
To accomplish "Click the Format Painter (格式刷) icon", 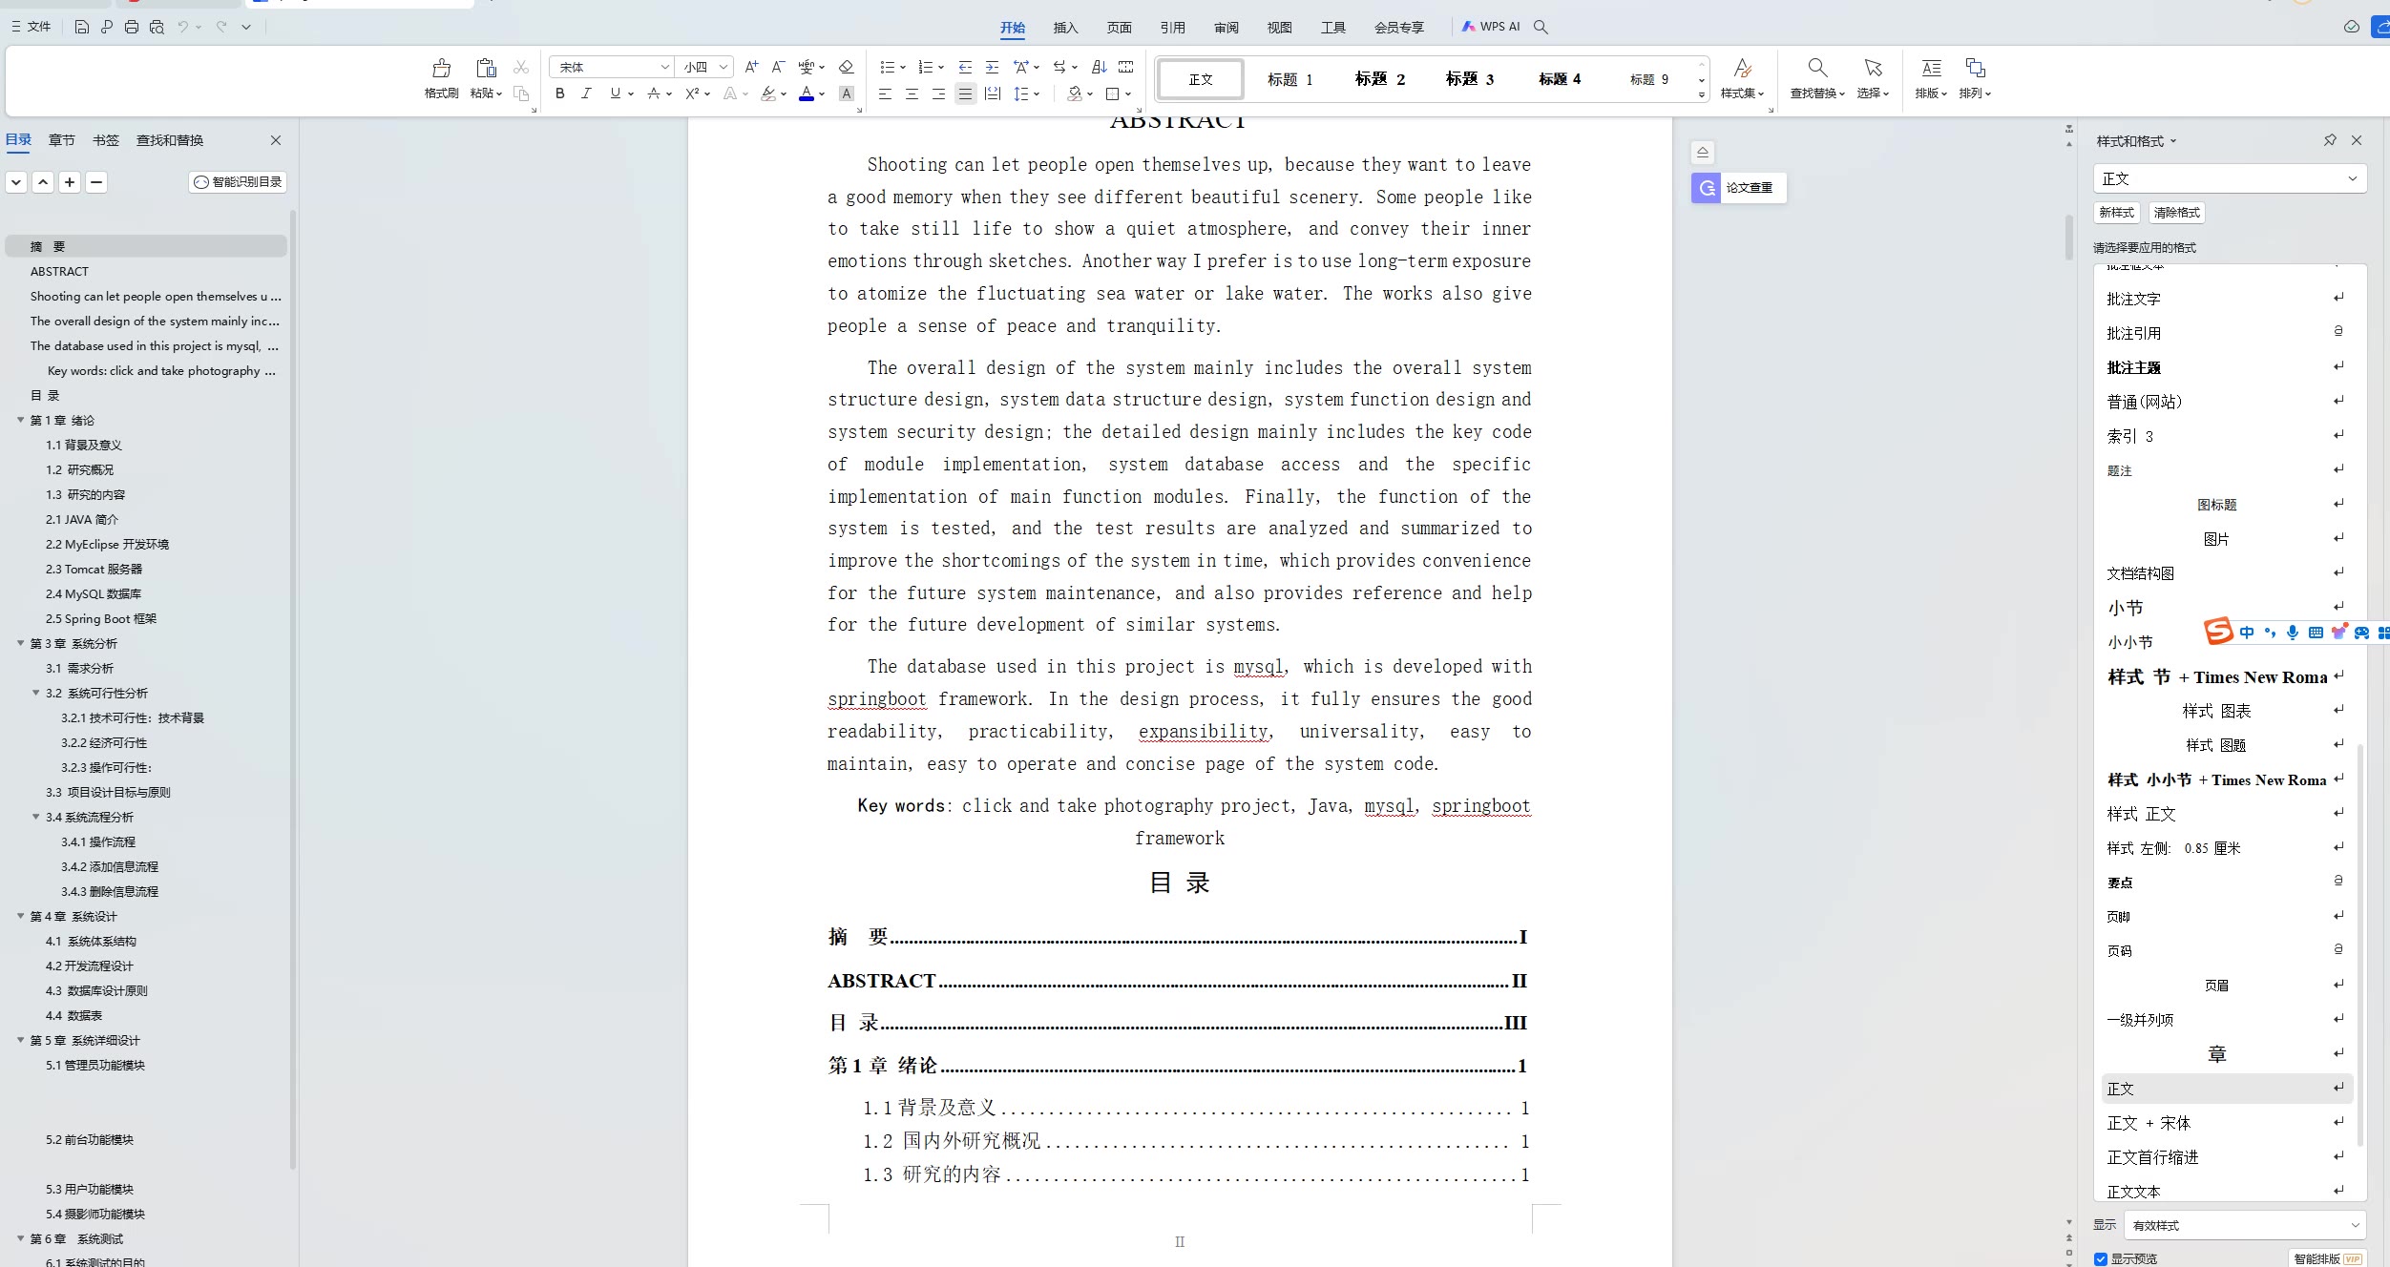I will [x=441, y=68].
